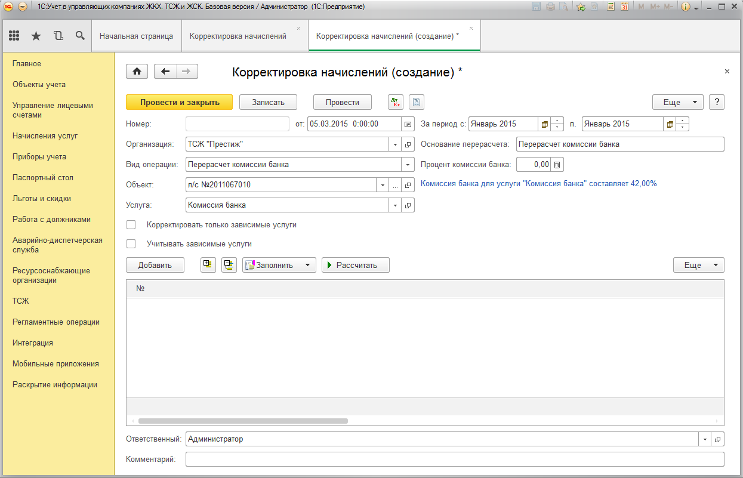Click the Записать button

tap(269, 102)
